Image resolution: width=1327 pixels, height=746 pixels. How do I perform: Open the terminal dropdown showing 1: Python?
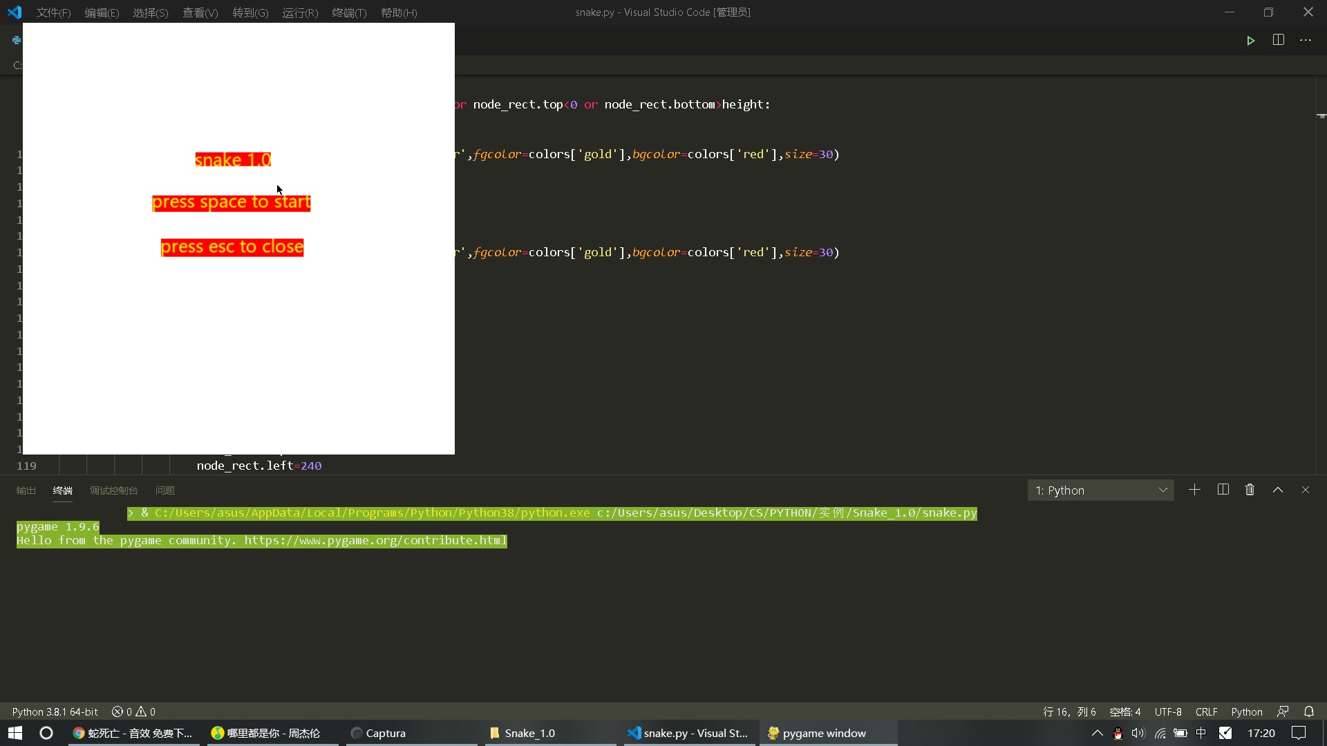coord(1100,490)
